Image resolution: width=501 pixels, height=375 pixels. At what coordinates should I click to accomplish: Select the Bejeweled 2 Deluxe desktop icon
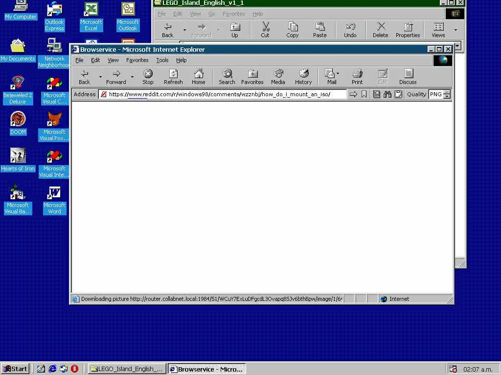pyautogui.click(x=18, y=90)
